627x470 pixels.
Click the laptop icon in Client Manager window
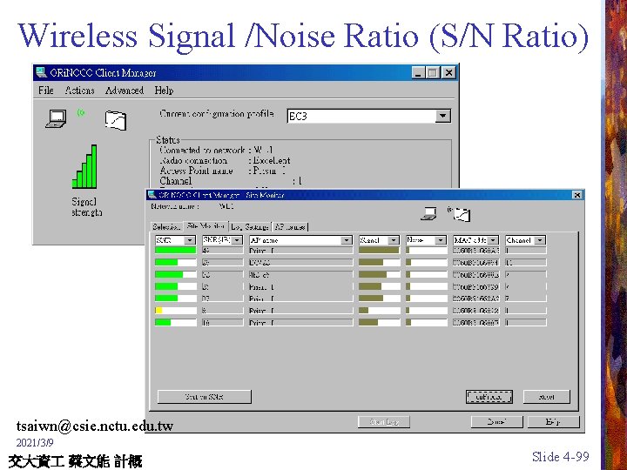point(56,118)
